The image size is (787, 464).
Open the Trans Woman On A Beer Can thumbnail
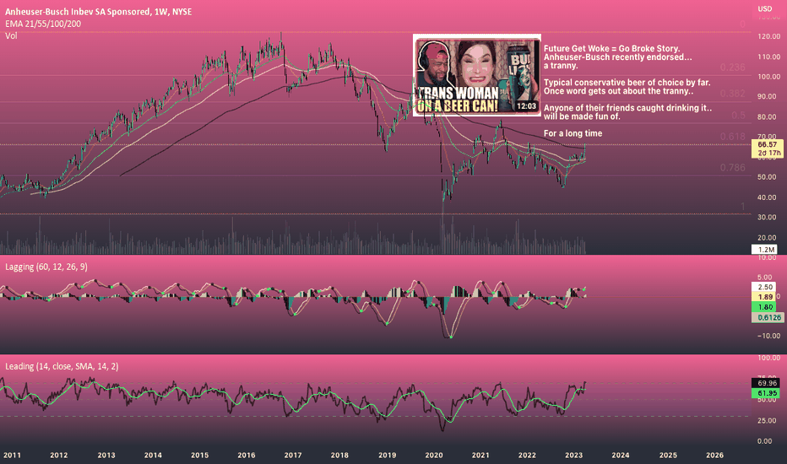pos(477,75)
